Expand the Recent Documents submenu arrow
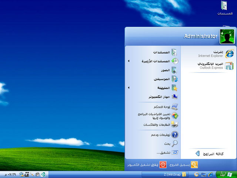 pyautogui.click(x=128, y=61)
